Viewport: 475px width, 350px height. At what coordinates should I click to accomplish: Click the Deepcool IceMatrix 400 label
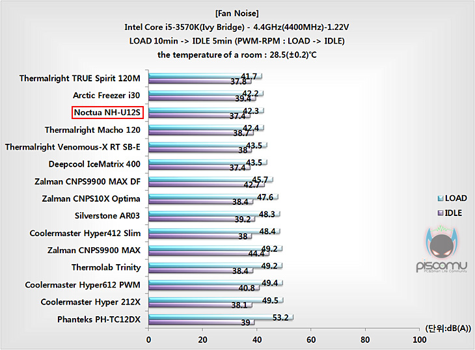tap(94, 164)
